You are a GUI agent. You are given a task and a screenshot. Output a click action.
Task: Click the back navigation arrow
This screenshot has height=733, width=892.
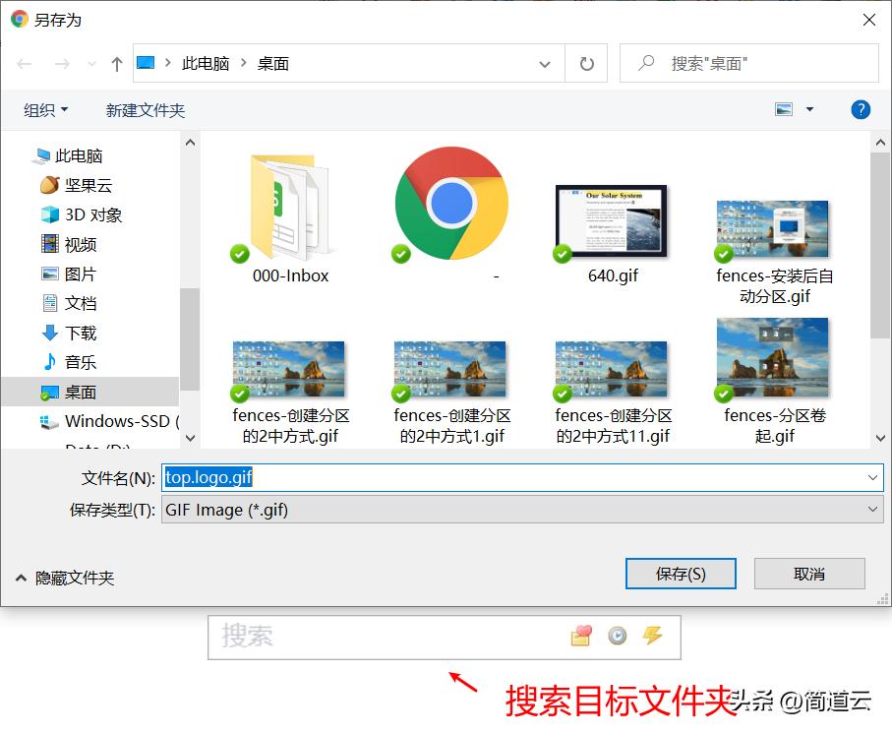click(24, 62)
